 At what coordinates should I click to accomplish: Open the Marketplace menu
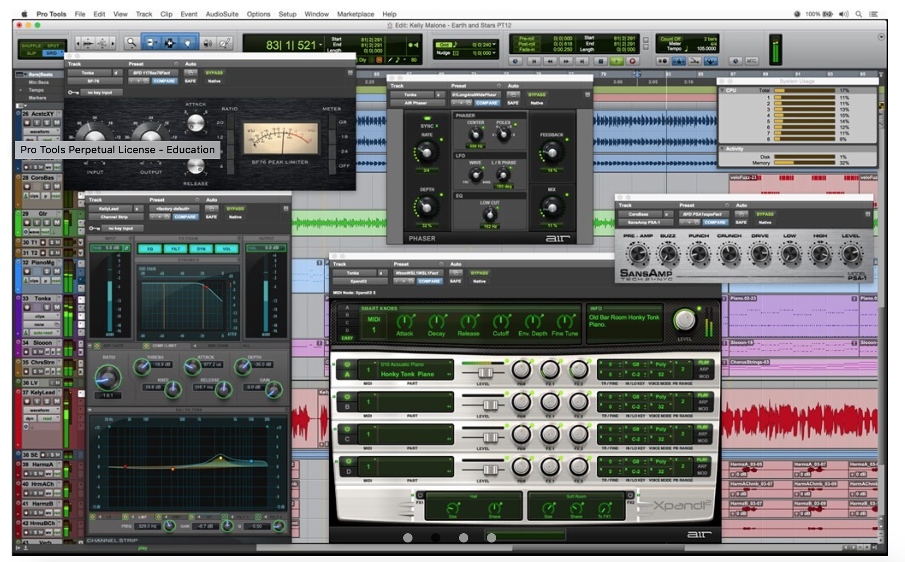tap(355, 14)
